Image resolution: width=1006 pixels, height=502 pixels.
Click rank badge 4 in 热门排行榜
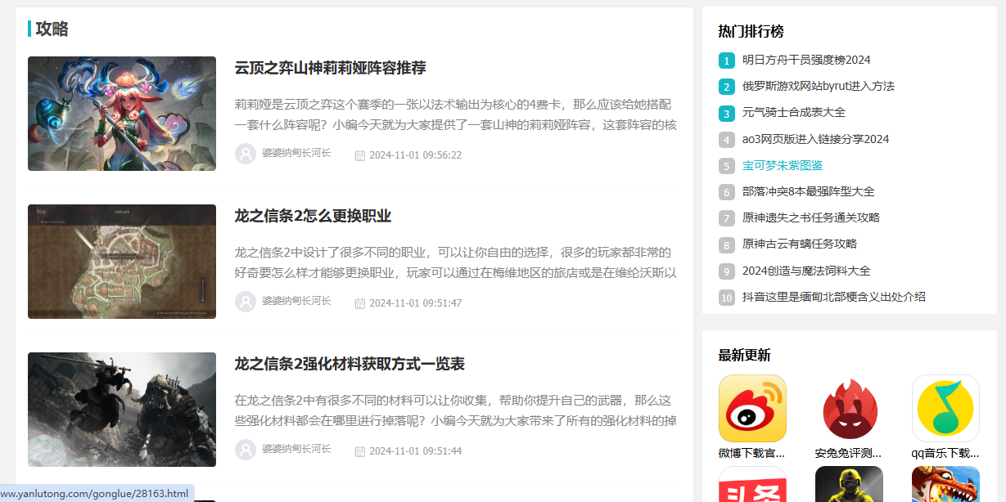tap(727, 140)
